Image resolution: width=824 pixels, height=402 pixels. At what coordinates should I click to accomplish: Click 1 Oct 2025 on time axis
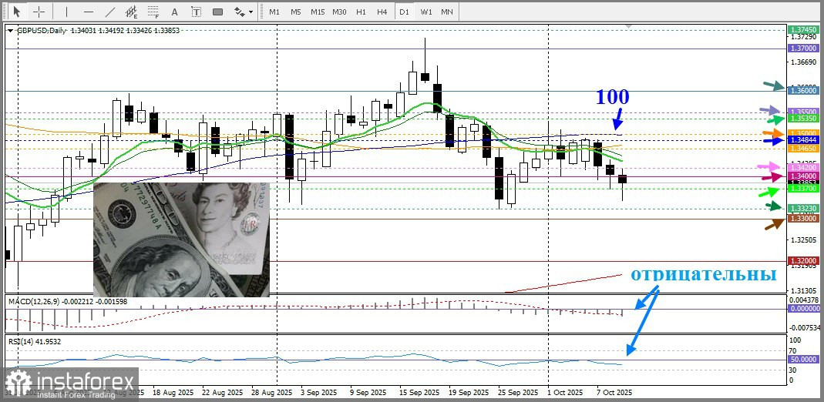565,393
